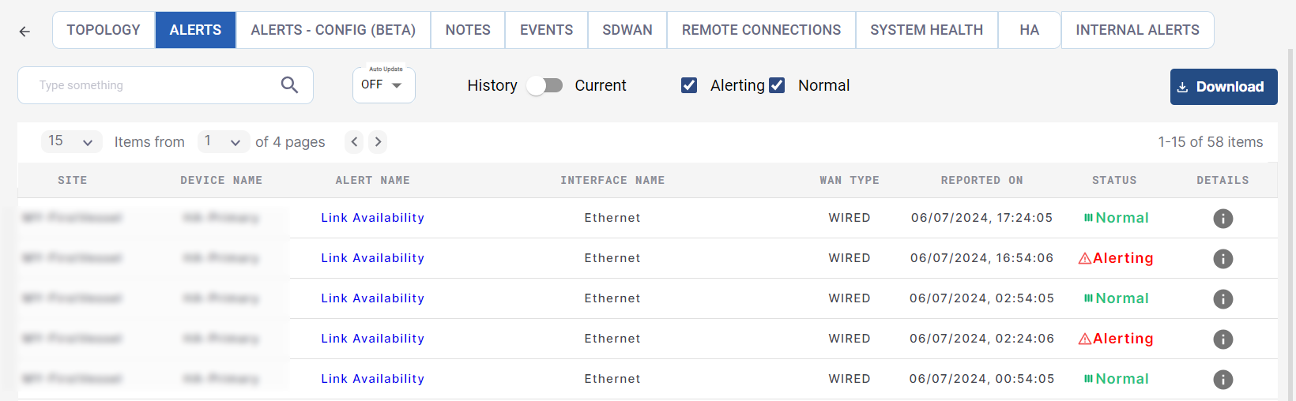Screen dimensions: 1296x401
Task: Uncheck the Alerting checkbox
Action: click(689, 85)
